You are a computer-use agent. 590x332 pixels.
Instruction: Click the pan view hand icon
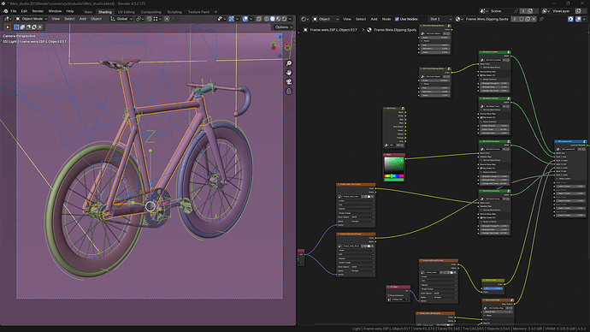point(289,73)
